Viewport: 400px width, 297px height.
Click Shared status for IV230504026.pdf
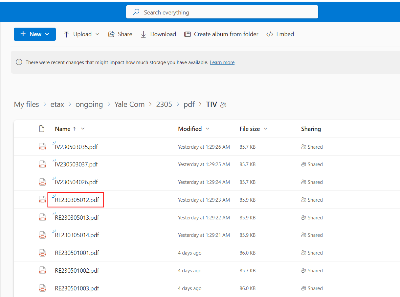pyautogui.click(x=312, y=182)
